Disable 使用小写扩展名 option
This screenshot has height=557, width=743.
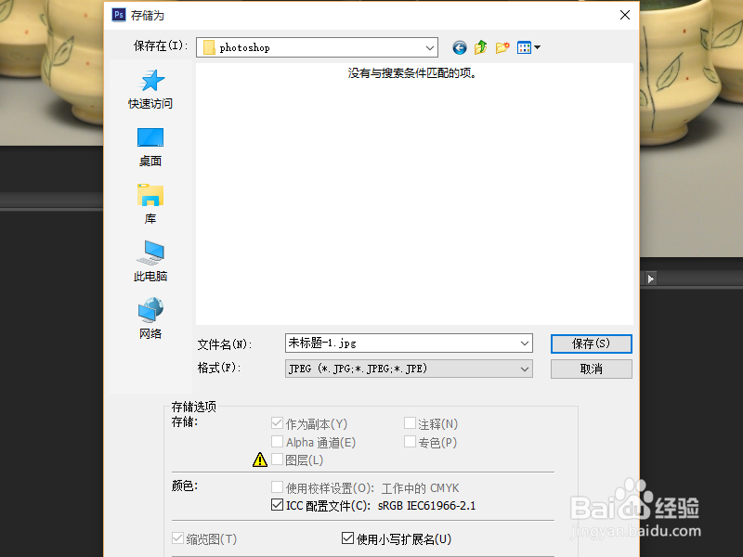(x=345, y=538)
